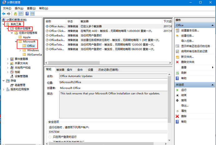Image resolution: width=216 pixels, height=145 pixels.
Task: Collapse the 存储 tree node
Action: coord(3,81)
